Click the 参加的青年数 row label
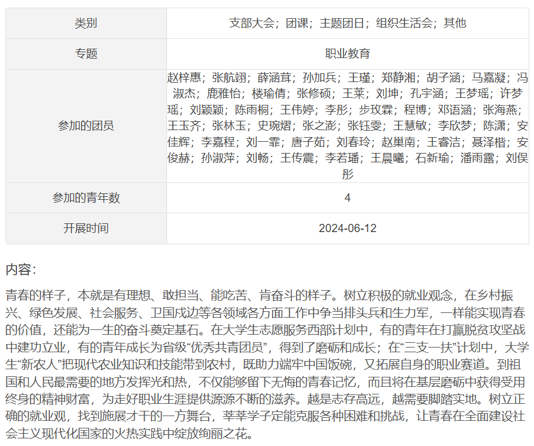The height and width of the screenshot is (446, 534). coord(86,198)
